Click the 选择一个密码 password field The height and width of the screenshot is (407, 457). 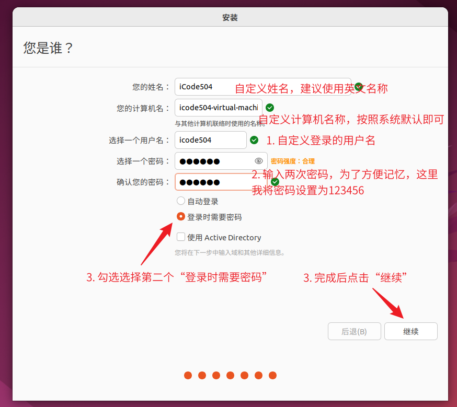click(x=214, y=161)
